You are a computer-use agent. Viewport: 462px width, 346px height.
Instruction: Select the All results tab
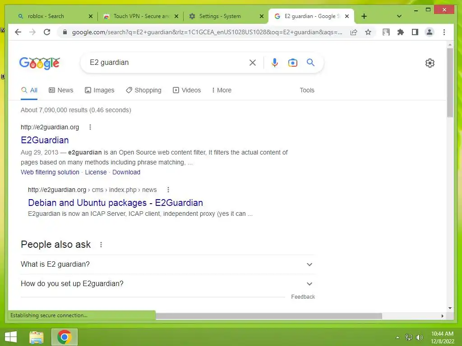pyautogui.click(x=29, y=90)
